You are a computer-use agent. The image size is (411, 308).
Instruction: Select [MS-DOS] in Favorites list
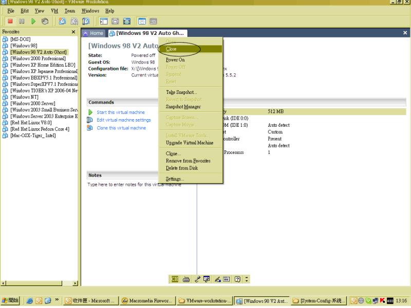tap(20, 40)
